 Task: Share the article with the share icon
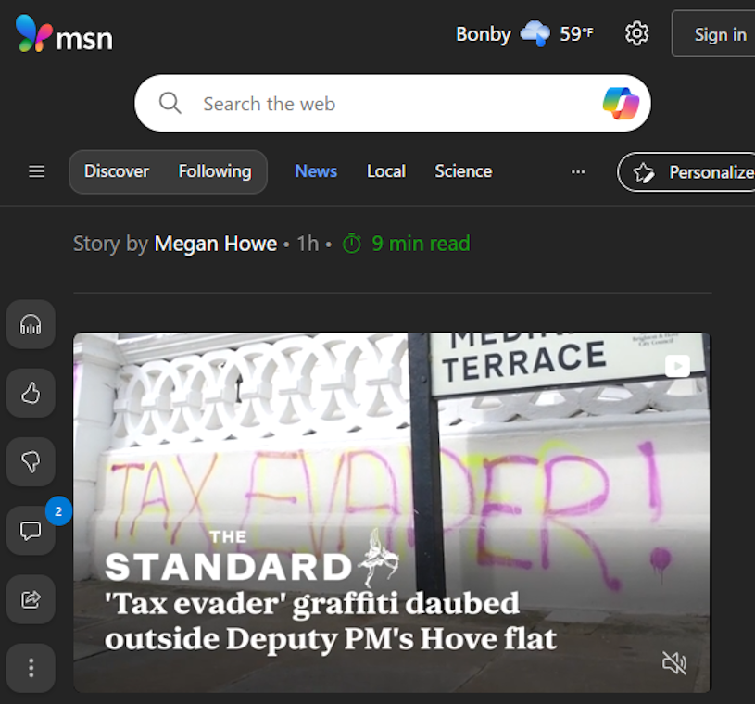point(31,599)
